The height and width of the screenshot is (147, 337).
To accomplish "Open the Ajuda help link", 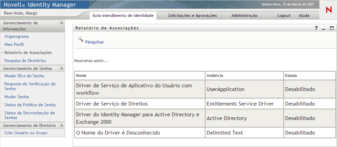I will point(304,16).
